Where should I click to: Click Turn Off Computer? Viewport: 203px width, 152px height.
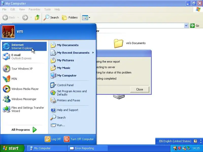coord(79,139)
